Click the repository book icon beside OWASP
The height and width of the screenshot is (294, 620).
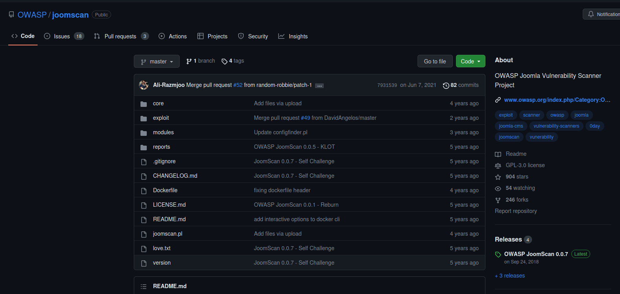coord(11,15)
